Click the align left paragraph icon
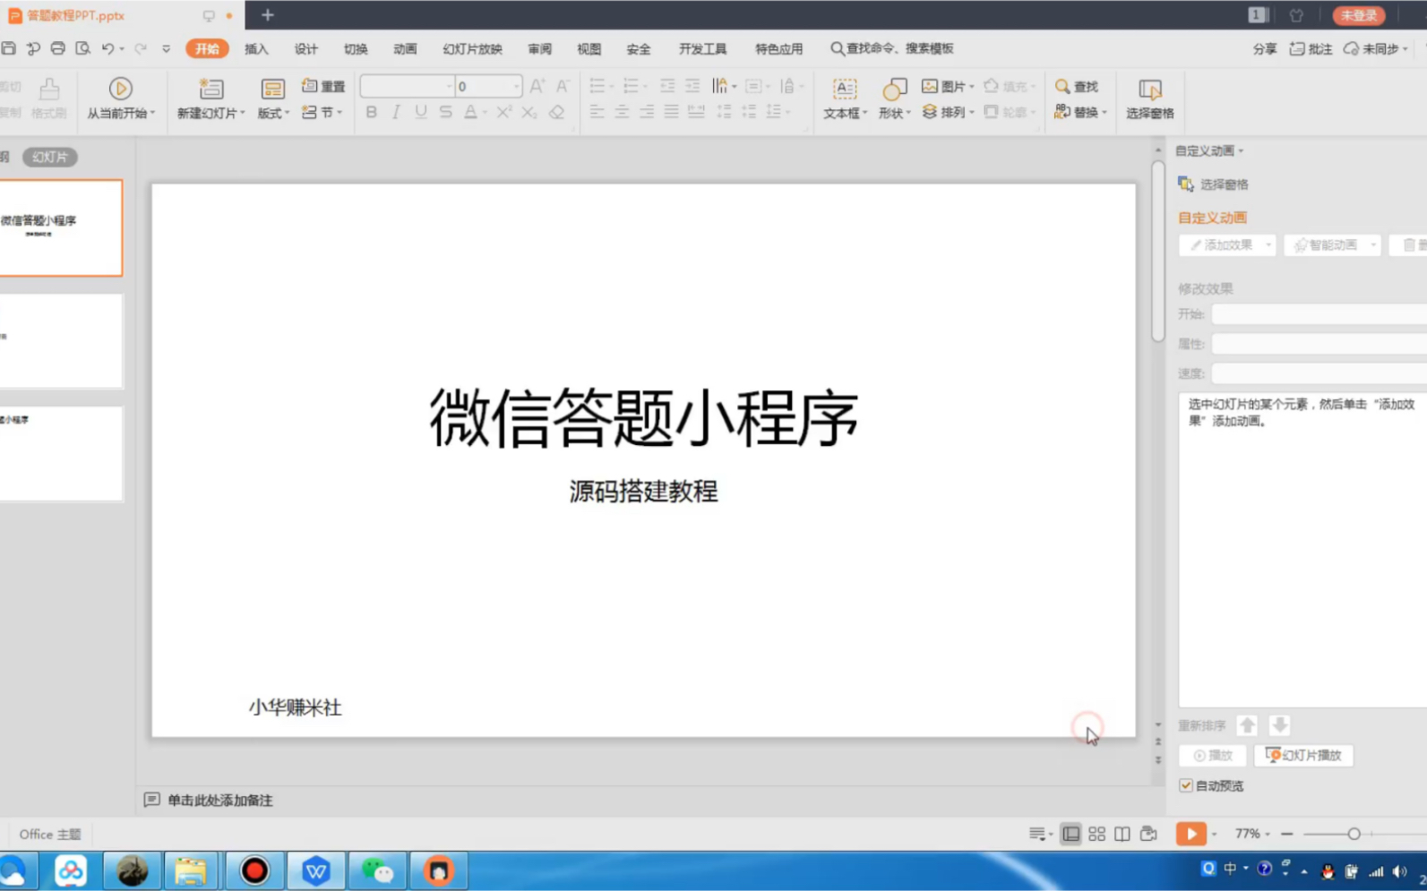This screenshot has height=891, width=1427. (x=597, y=111)
